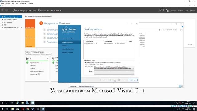This screenshot has height=111, width=197.
Task: Open the Opera browser from the host taskbar
Action: (22, 109)
